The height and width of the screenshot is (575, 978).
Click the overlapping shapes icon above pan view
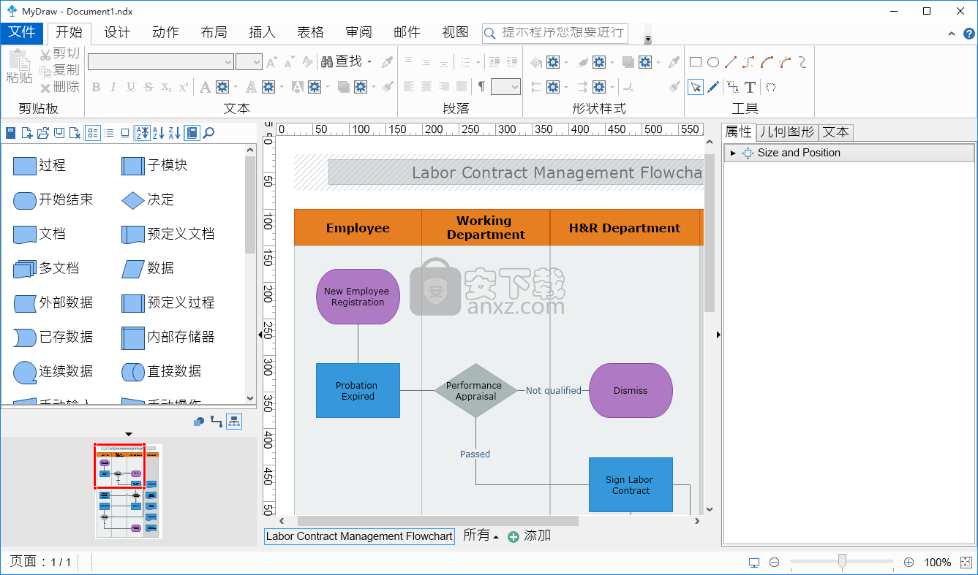coord(199,421)
